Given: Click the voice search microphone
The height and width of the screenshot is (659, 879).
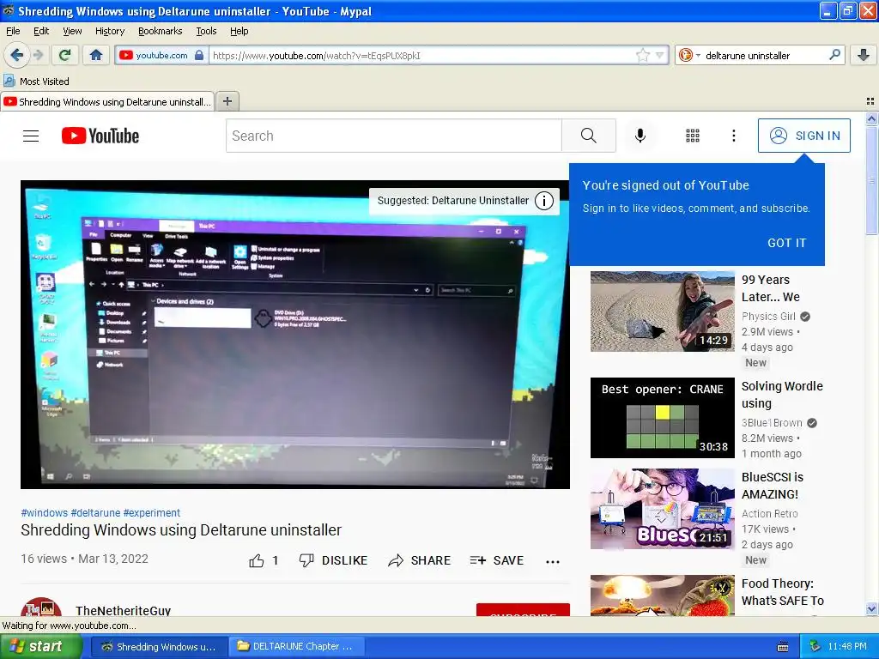Looking at the screenshot, I should (640, 136).
